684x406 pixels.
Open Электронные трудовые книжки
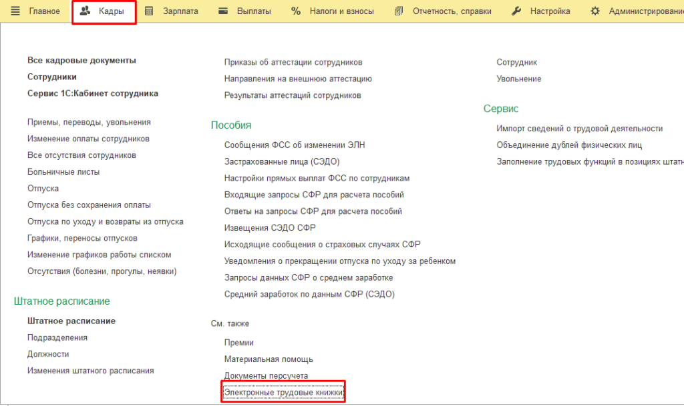(283, 392)
